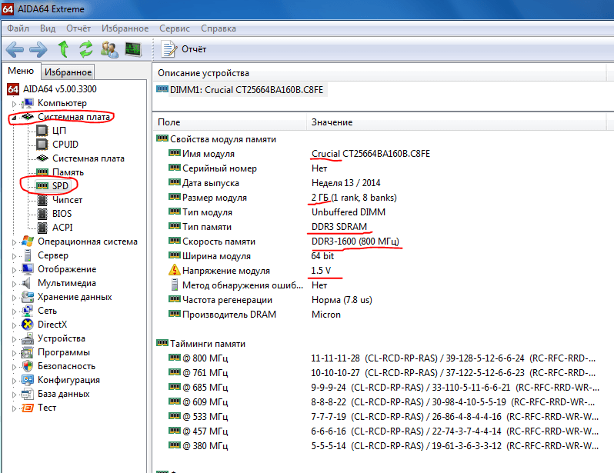This screenshot has width=614, height=473.
Task: Expand the Хранение данных tree node
Action: pyautogui.click(x=14, y=298)
